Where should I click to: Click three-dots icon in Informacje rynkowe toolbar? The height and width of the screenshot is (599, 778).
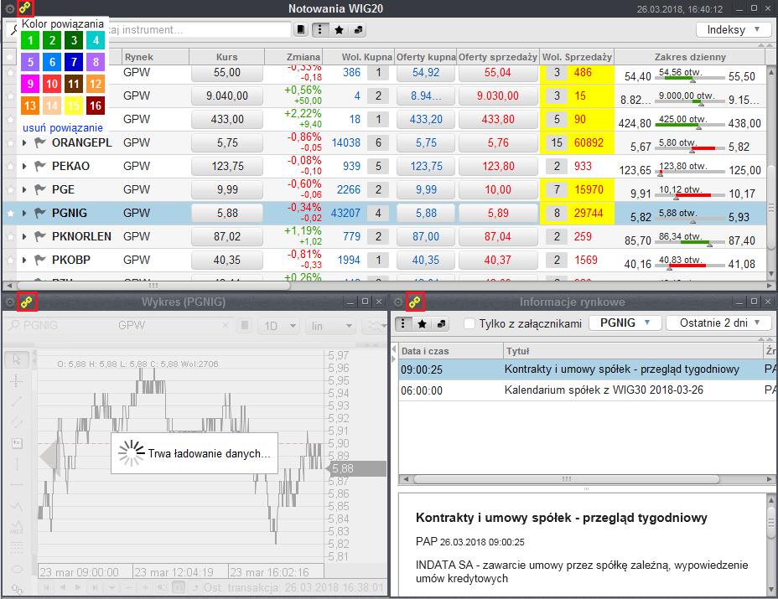403,324
